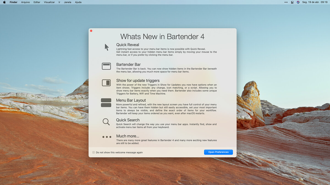330x185 pixels.
Task: Open the Finder menu
Action: 13,2
